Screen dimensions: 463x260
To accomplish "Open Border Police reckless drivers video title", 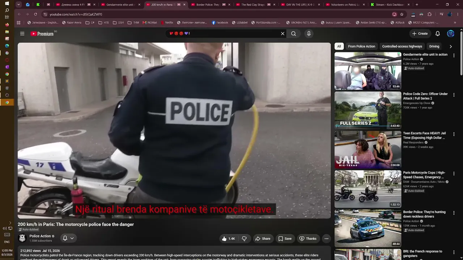I will point(424,214).
